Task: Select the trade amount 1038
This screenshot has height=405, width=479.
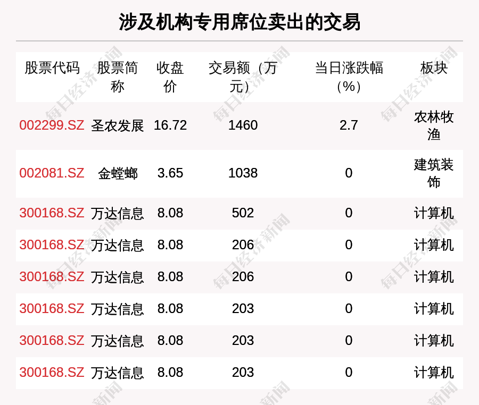Action: 243,173
